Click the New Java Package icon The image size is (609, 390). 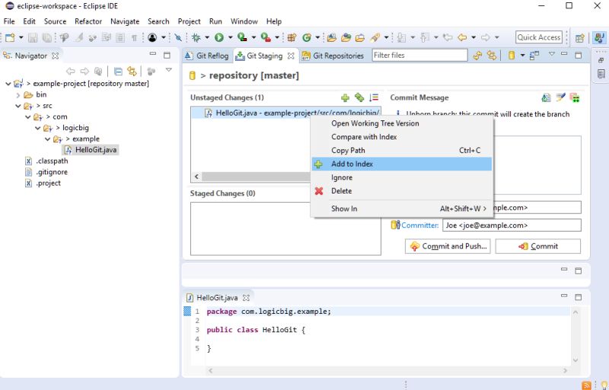[x=292, y=37]
